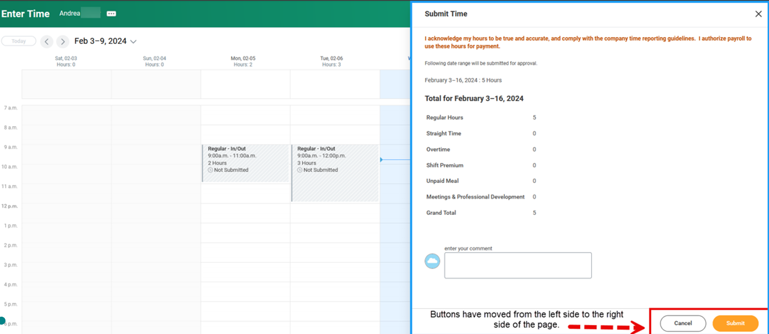This screenshot has height=334, width=769.
Task: Click the blue cloud profile avatar icon
Action: point(432,261)
